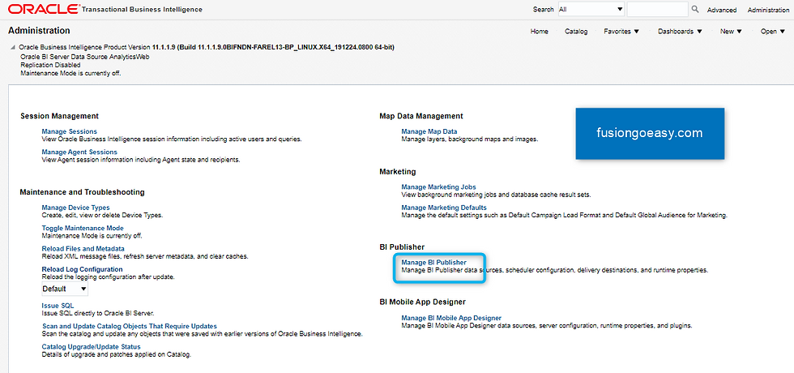Click the BI Publisher section heading
This screenshot has width=794, height=373.
pos(402,247)
